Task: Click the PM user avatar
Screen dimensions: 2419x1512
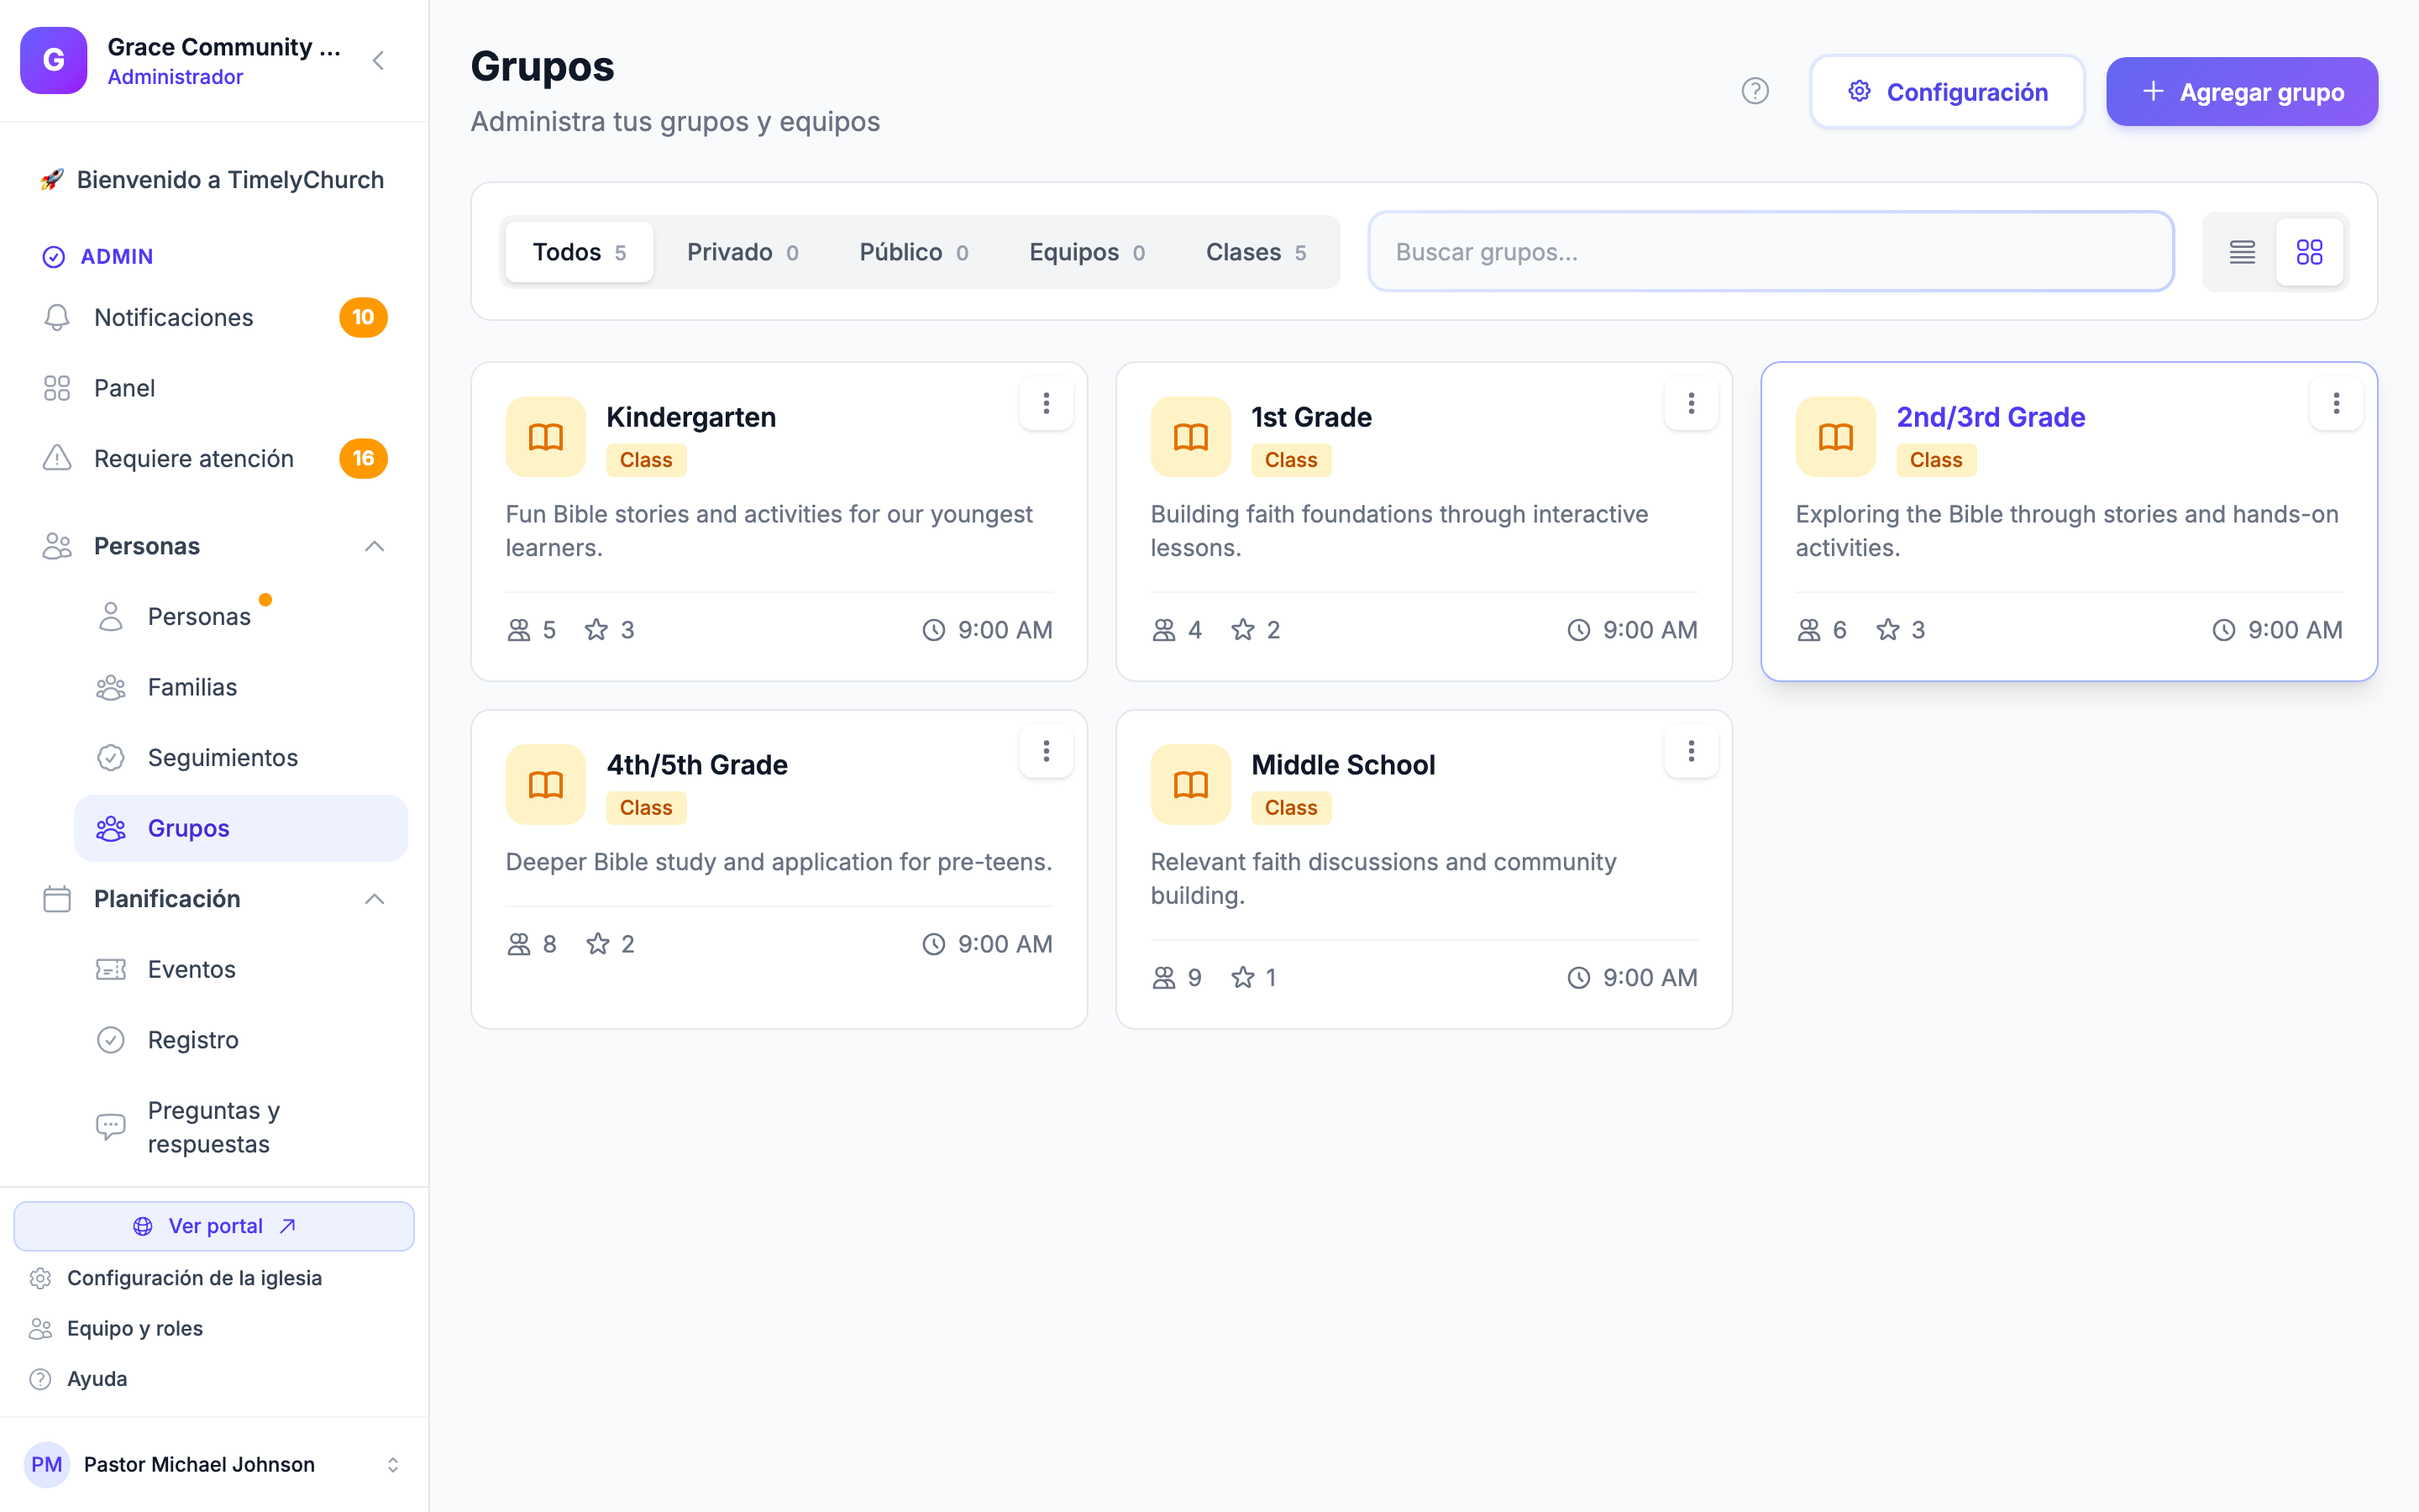Action: pos(47,1464)
